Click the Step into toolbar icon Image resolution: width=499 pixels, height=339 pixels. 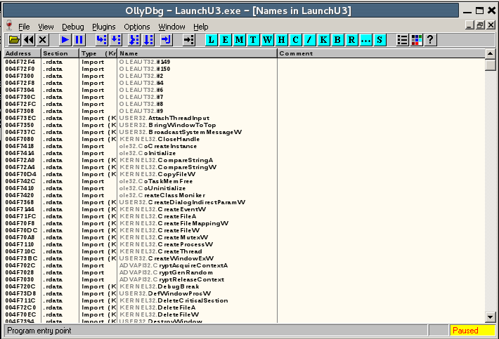point(101,40)
